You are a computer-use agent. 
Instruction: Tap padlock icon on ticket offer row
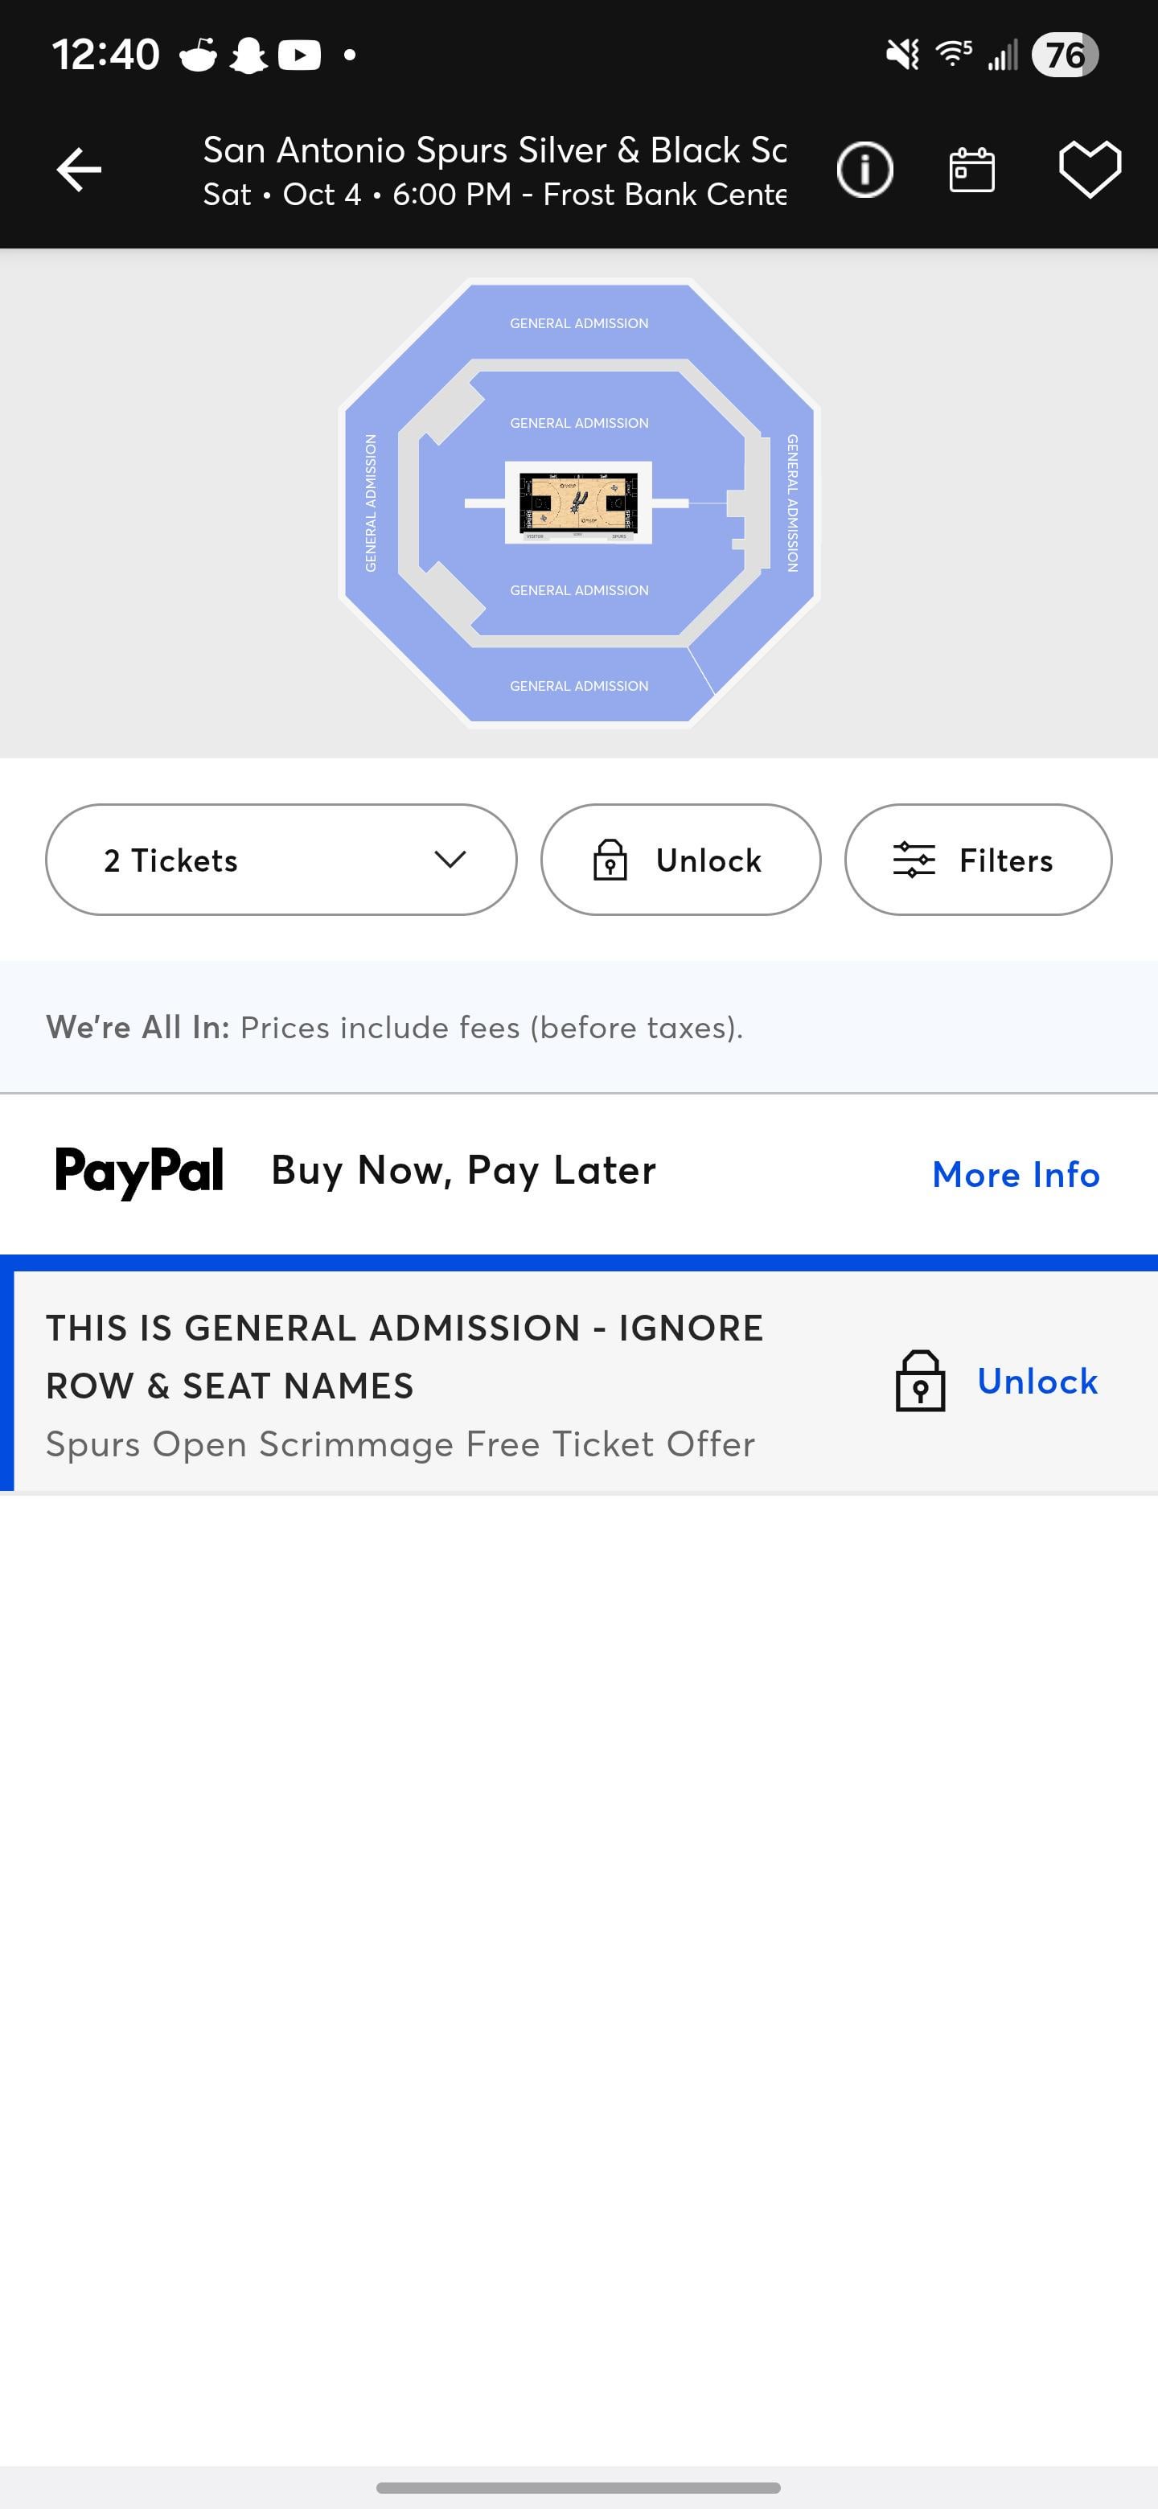point(919,1381)
